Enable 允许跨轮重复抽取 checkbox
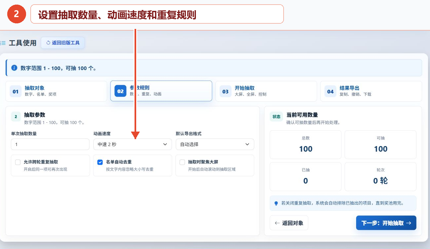This screenshot has width=430, height=249. [x=18, y=162]
